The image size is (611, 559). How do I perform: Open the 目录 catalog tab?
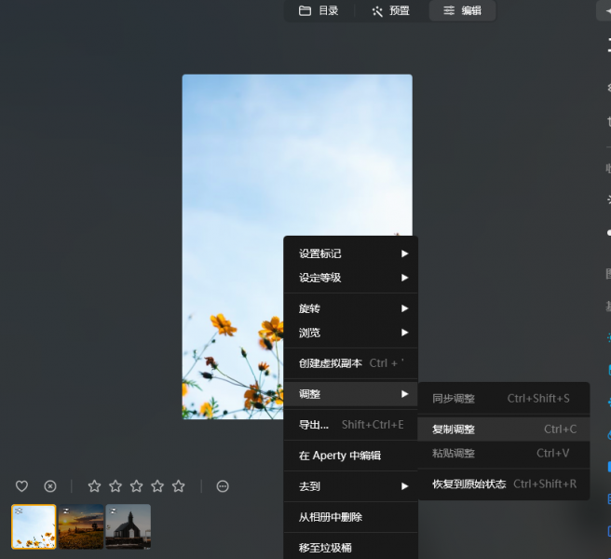[319, 10]
